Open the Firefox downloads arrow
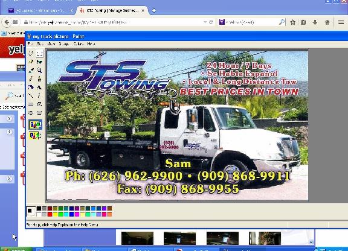Image resolution: width=348 pixels, height=251 pixels. click(315, 22)
